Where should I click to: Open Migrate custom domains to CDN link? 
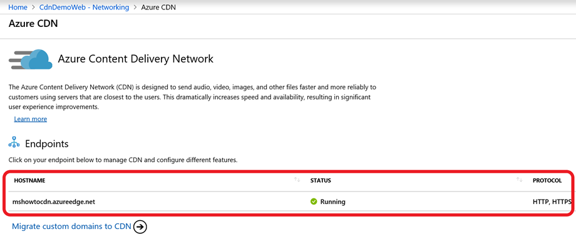[x=71, y=226]
